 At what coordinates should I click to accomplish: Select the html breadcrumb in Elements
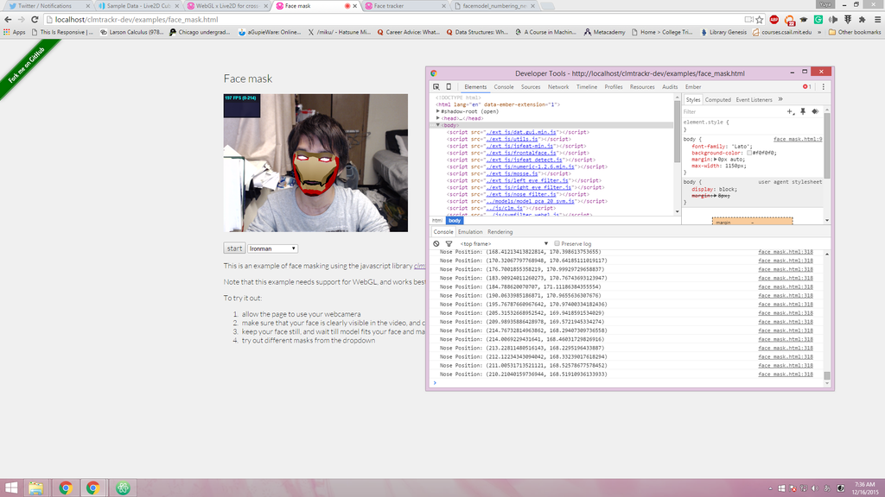pyautogui.click(x=437, y=221)
